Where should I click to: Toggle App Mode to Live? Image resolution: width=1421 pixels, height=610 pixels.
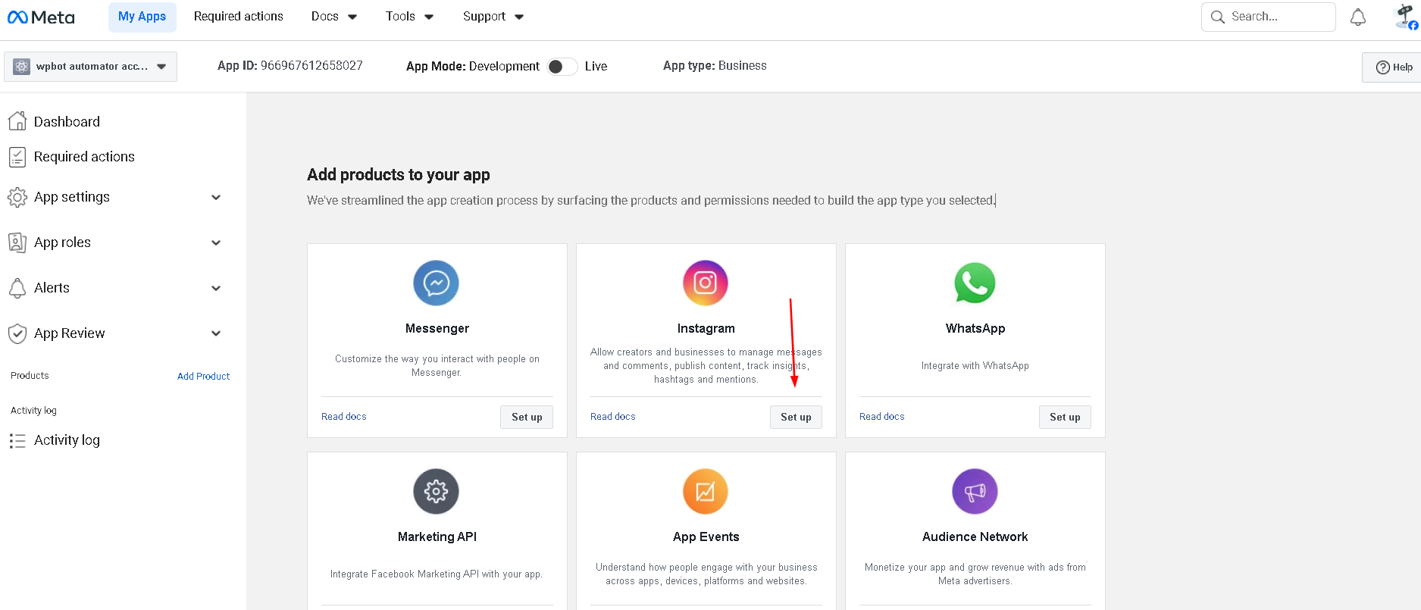(562, 67)
